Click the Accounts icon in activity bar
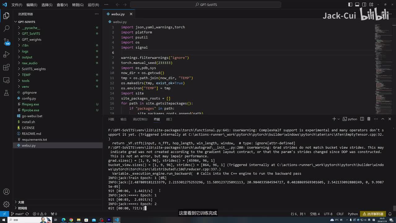This screenshot has height=223, width=396. click(x=6, y=192)
